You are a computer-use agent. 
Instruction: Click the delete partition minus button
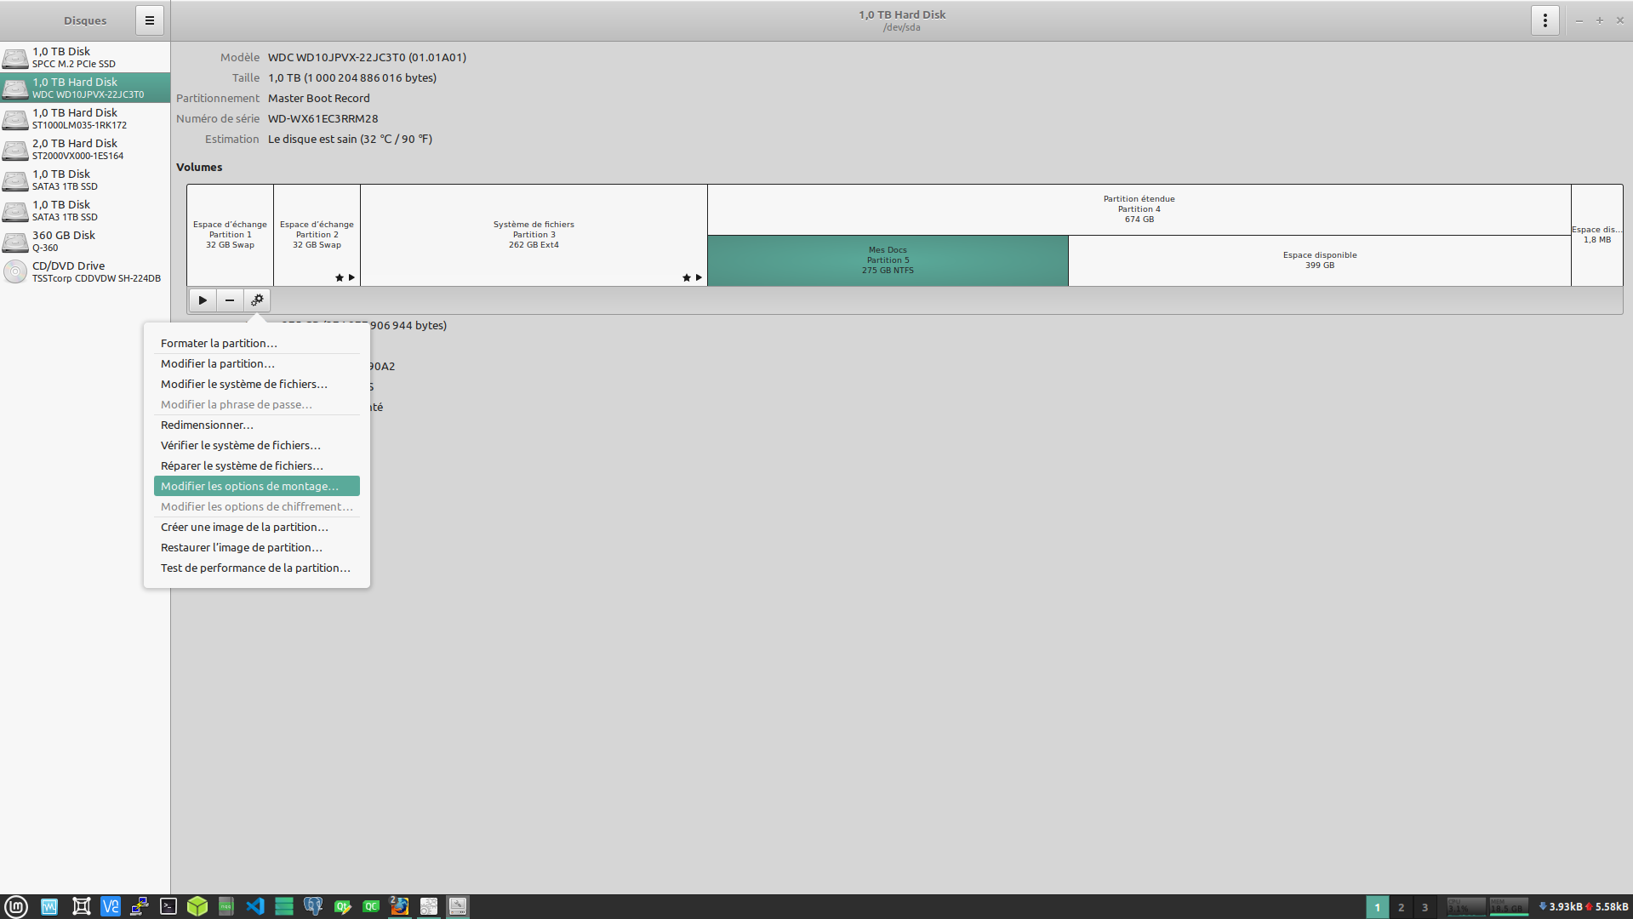coord(230,300)
